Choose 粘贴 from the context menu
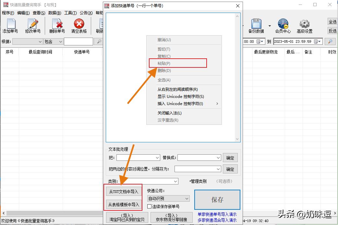This screenshot has width=338, height=225. click(164, 63)
